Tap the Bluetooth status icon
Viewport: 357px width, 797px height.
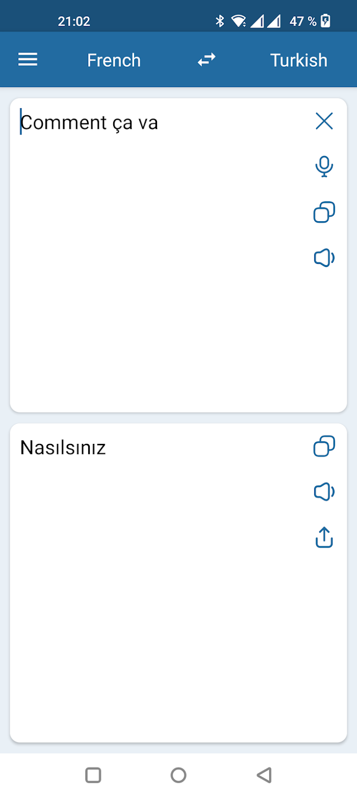(220, 21)
